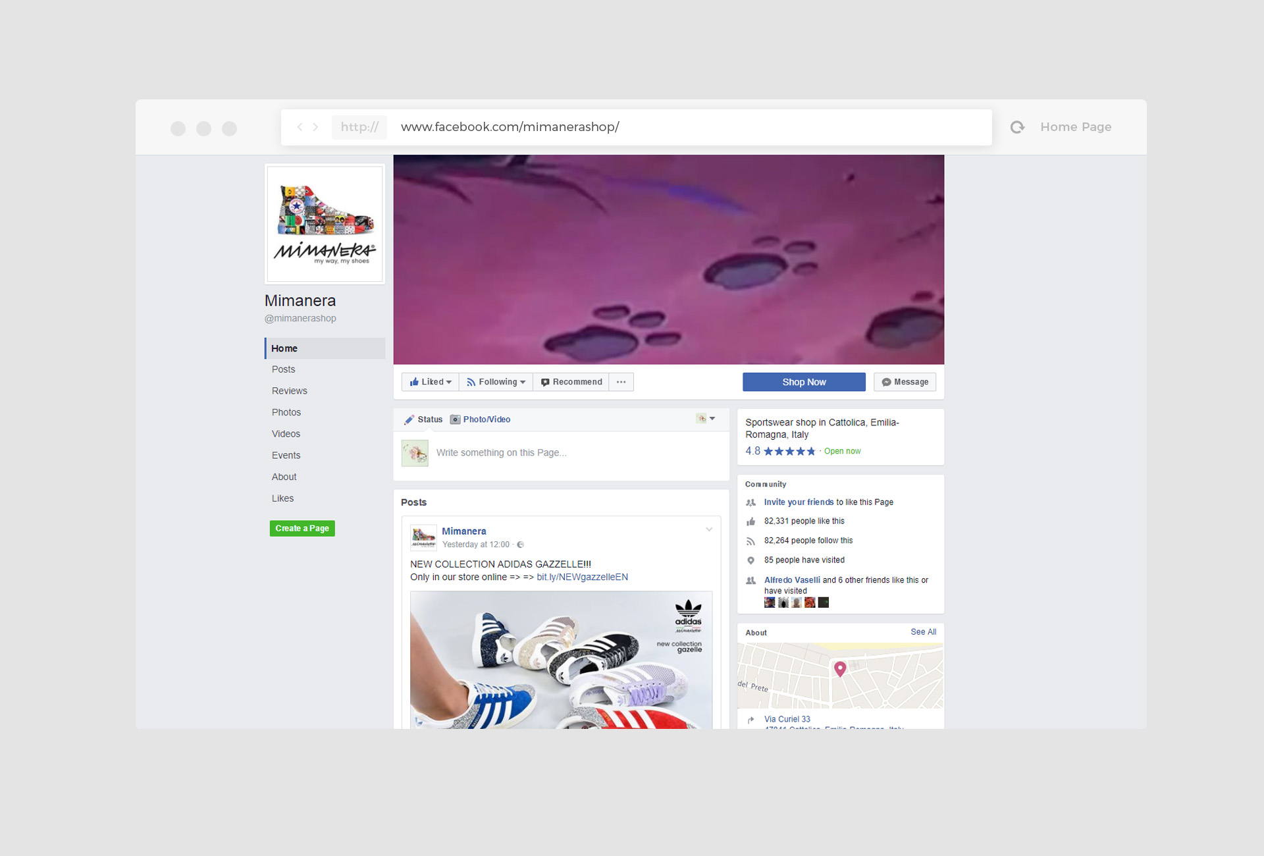This screenshot has width=1264, height=856.
Task: Click the Open now status text
Action: [842, 452]
